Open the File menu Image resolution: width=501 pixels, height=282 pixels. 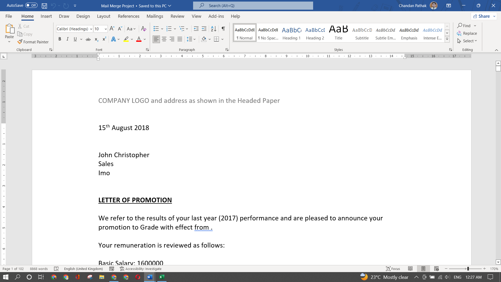pyautogui.click(x=9, y=16)
